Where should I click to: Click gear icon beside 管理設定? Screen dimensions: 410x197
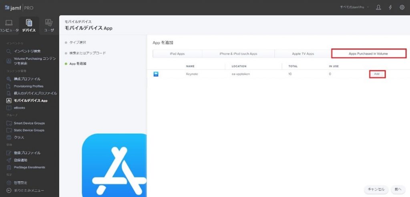(9, 183)
